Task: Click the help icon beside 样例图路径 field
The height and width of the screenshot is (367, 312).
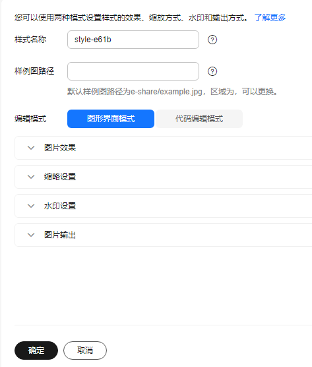Action: point(212,71)
